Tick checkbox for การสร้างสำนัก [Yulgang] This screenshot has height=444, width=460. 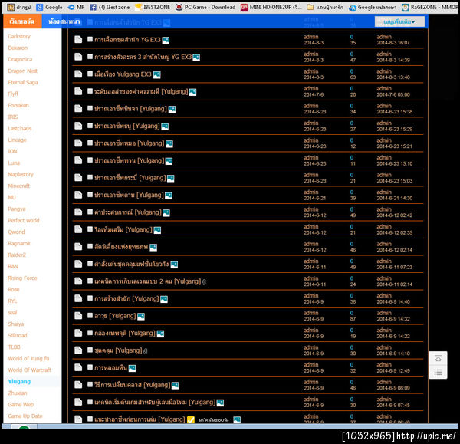tap(90, 298)
